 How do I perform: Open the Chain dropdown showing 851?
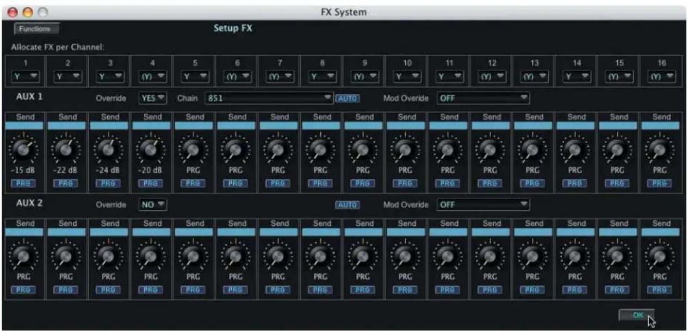point(269,99)
